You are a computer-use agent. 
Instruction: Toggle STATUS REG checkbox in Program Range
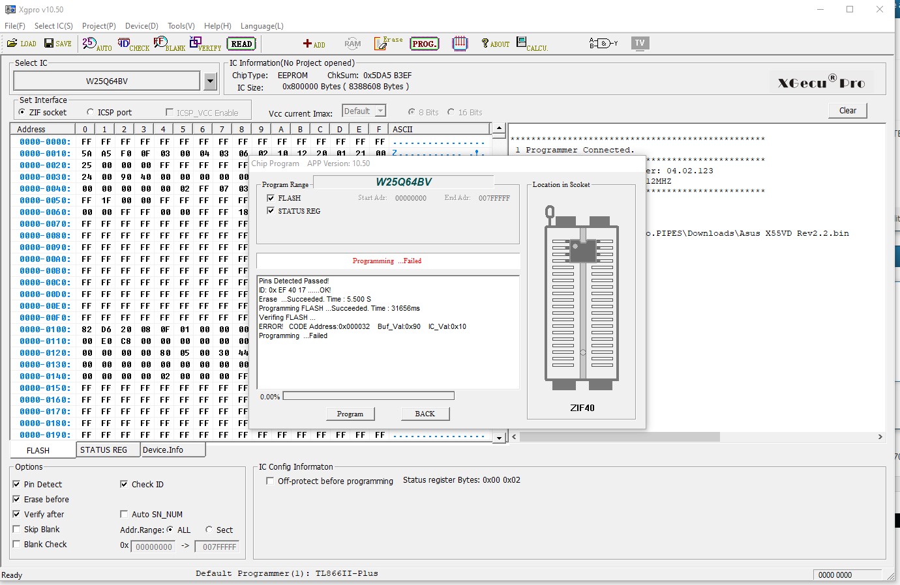271,211
